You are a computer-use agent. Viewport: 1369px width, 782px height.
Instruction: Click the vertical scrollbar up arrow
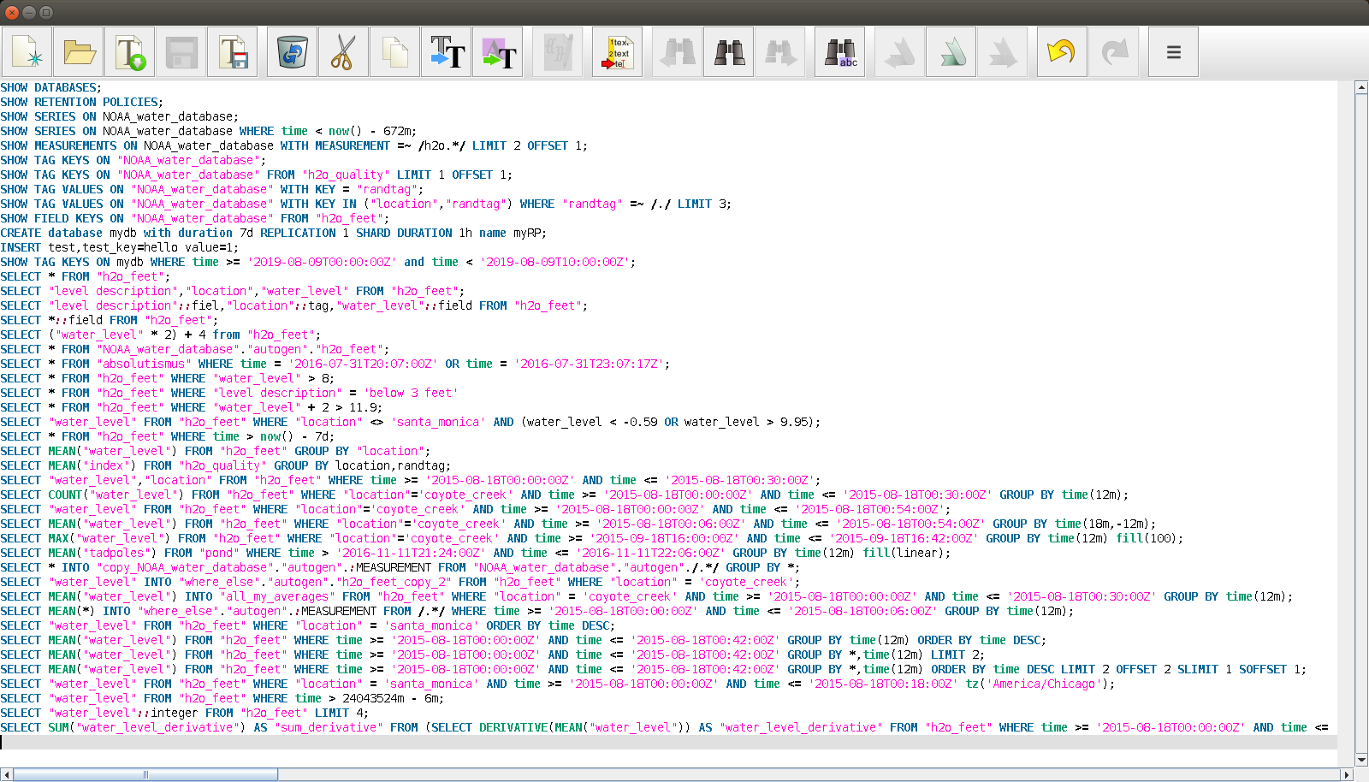pos(1361,87)
